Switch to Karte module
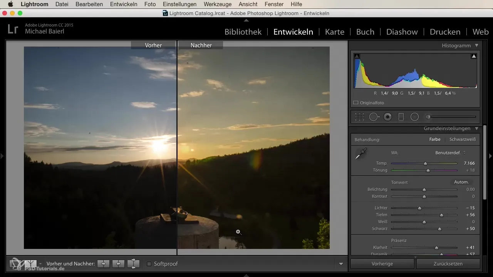Image resolution: width=493 pixels, height=277 pixels. click(335, 32)
